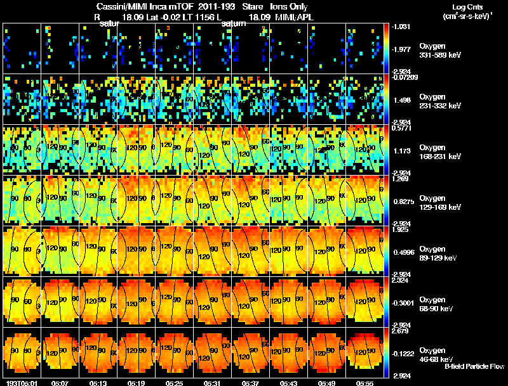Click the 05:43 panel in Oxygen 168-231 keV row
508x386 pixels.
(289, 150)
